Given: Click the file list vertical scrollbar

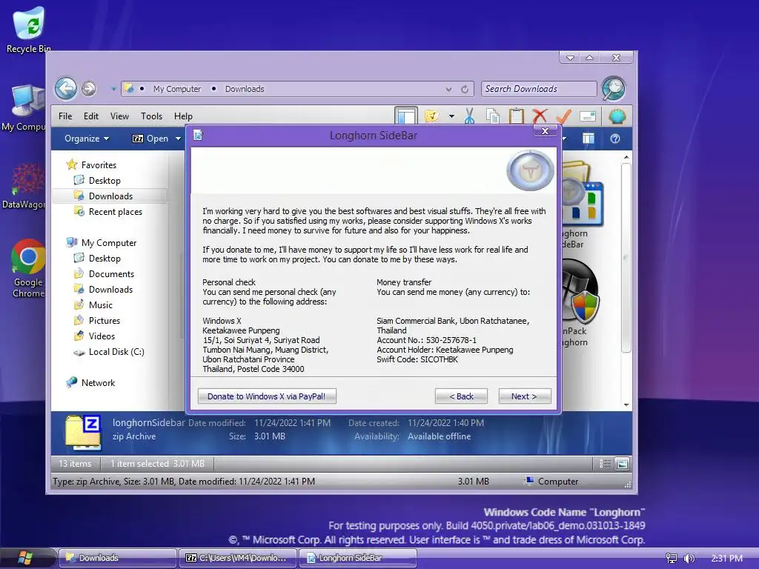Looking at the screenshot, I should pyautogui.click(x=626, y=258).
